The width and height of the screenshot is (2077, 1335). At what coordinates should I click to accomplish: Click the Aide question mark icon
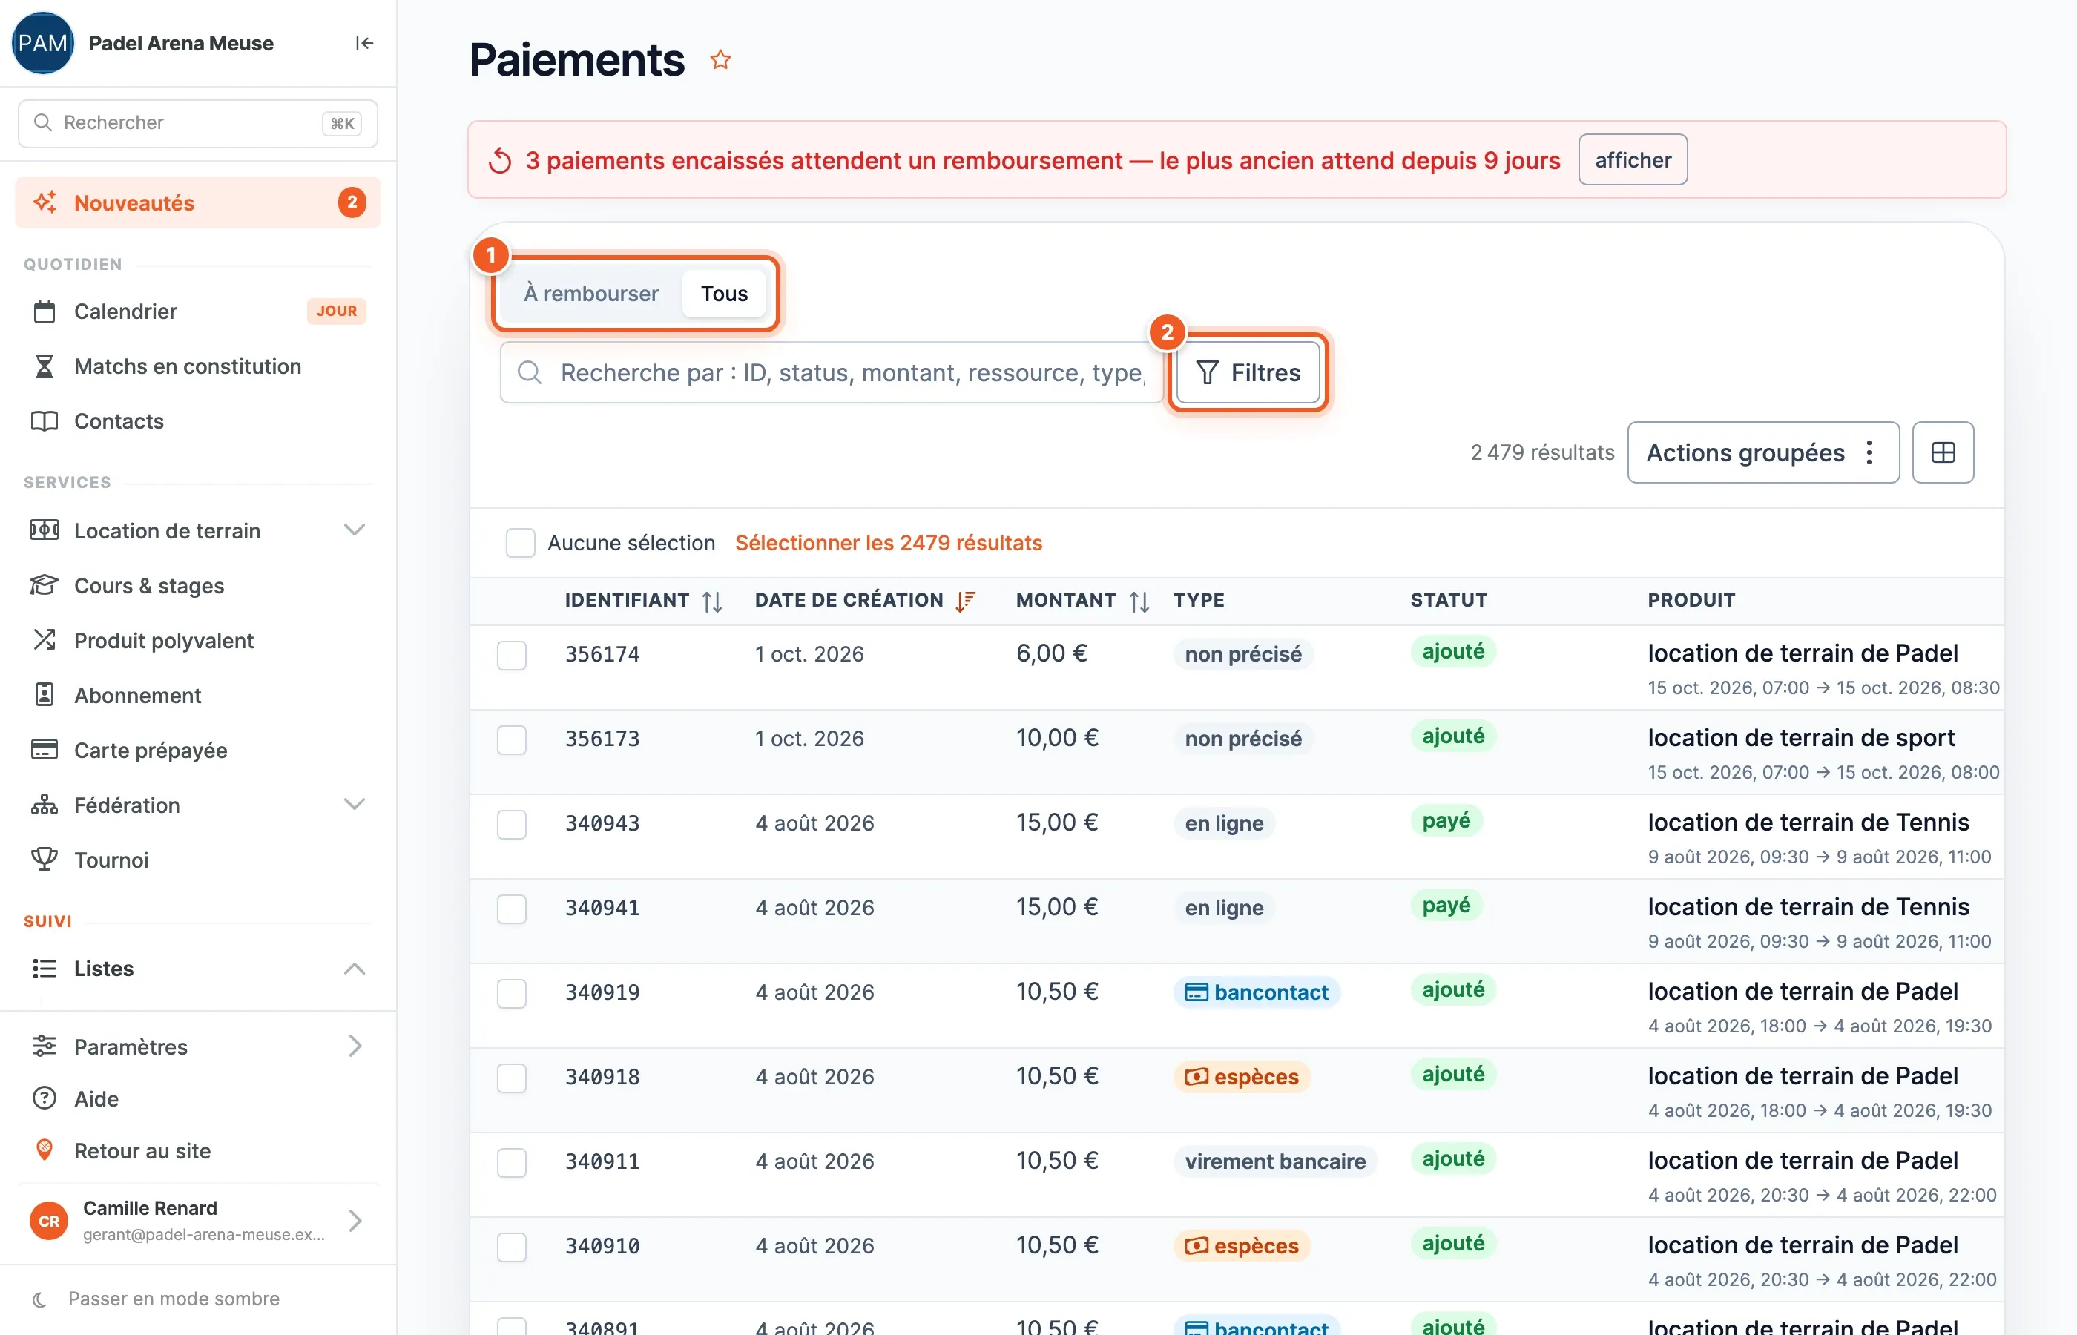[x=45, y=1098]
